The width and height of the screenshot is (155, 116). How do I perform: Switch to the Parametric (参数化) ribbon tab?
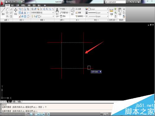(23, 5)
